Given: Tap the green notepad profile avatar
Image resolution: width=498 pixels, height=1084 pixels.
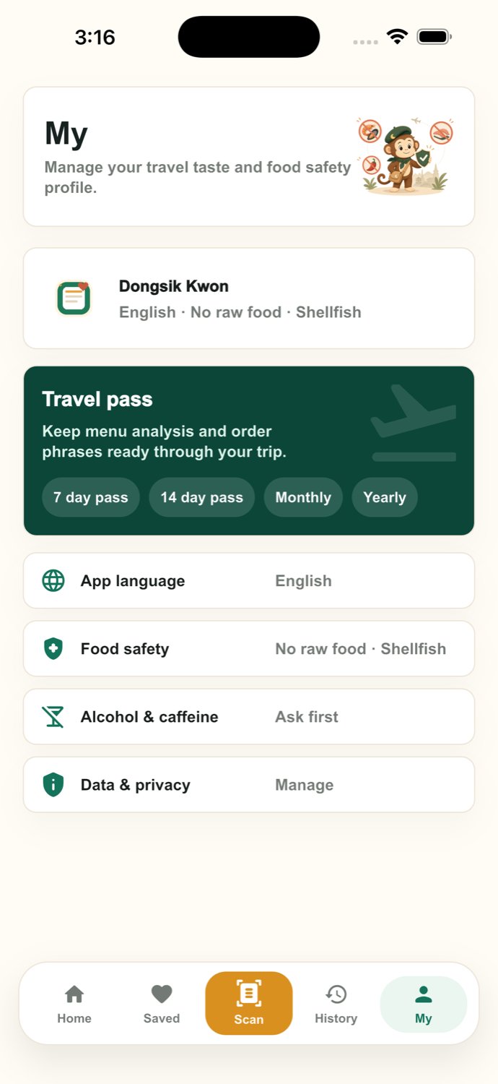Looking at the screenshot, I should click(x=74, y=298).
